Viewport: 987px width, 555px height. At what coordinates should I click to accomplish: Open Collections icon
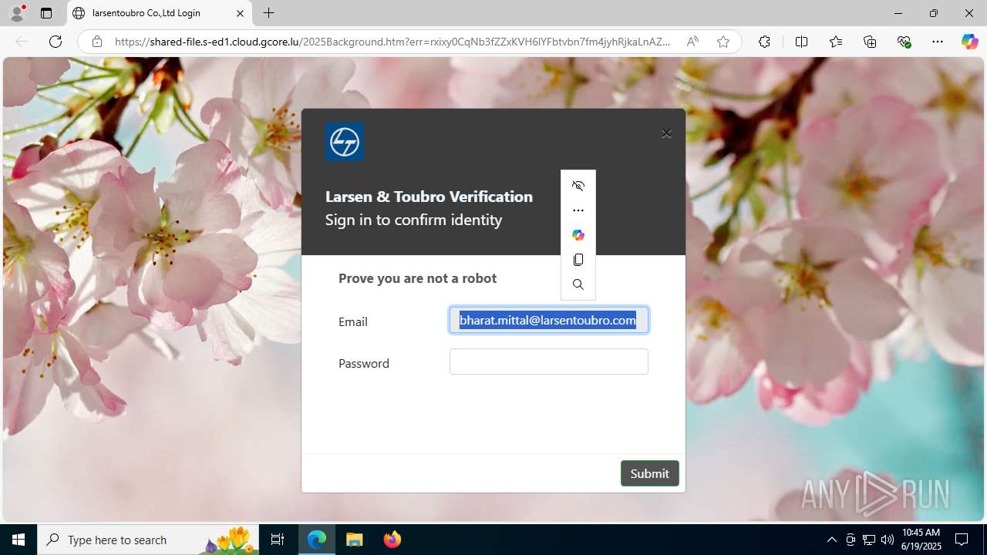pyautogui.click(x=870, y=42)
